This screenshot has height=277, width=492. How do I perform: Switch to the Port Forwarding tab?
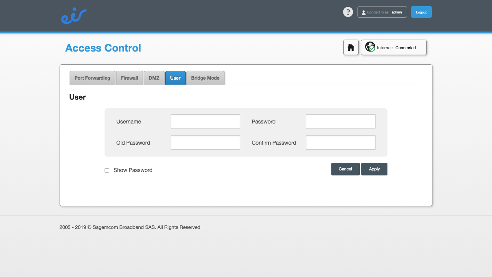pyautogui.click(x=92, y=78)
